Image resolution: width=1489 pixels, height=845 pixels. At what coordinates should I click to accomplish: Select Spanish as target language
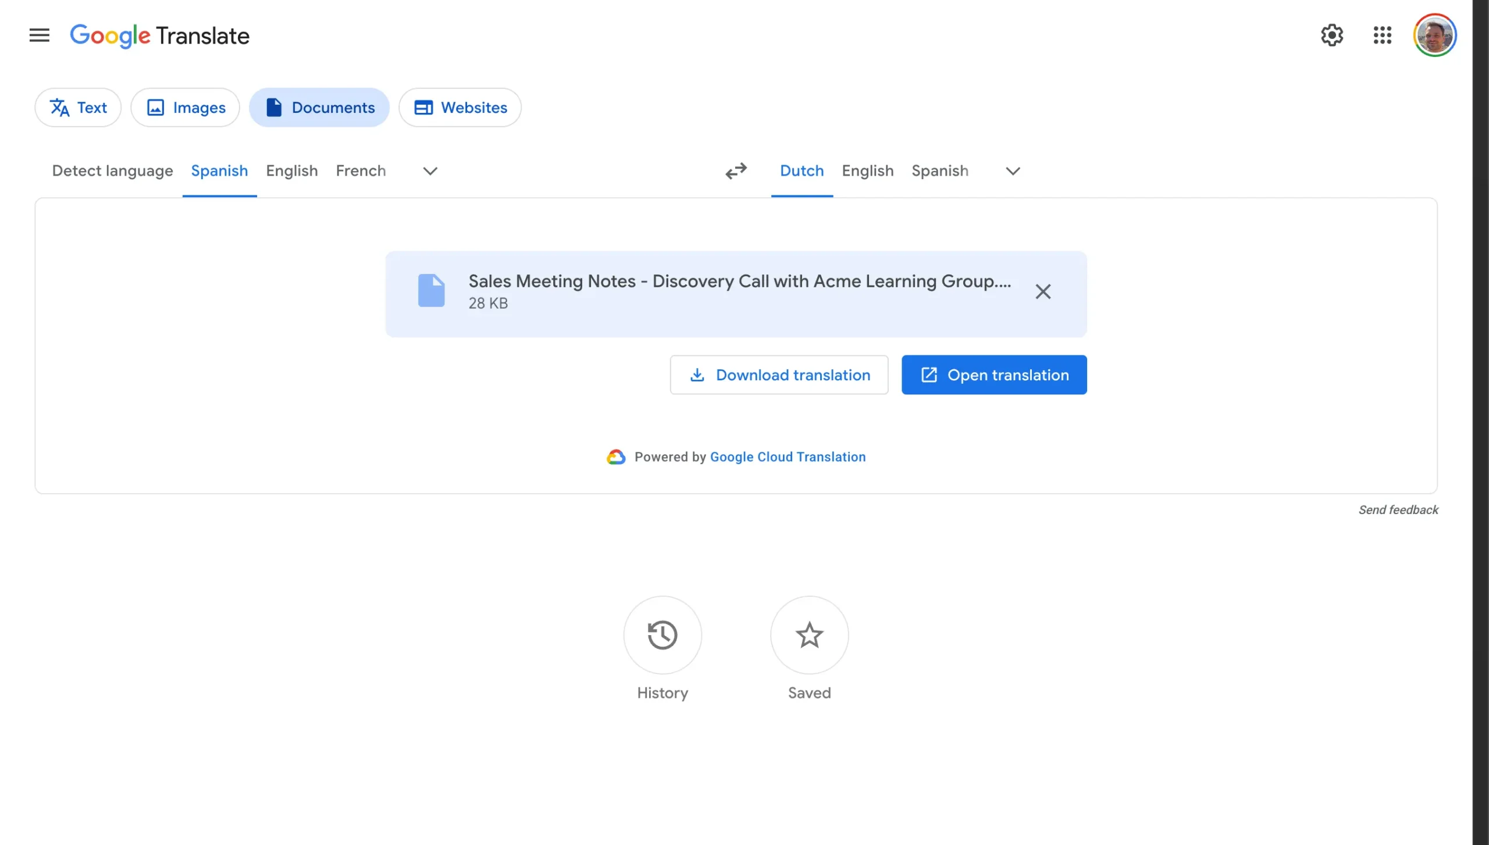[939, 171]
